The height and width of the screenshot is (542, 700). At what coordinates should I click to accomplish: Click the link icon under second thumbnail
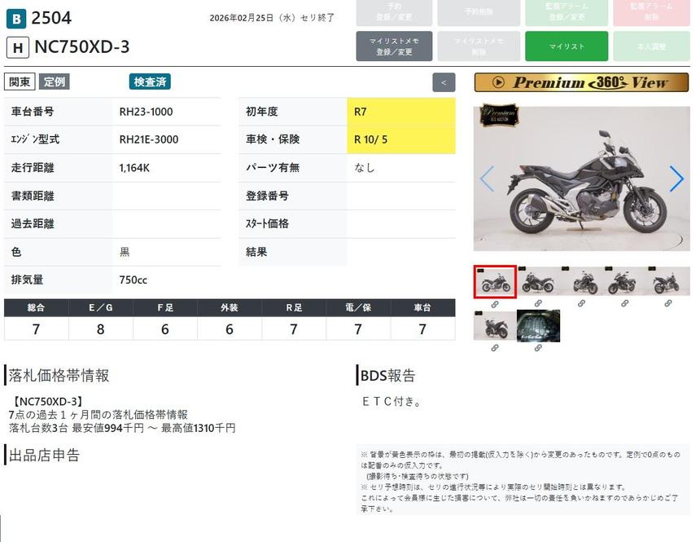click(538, 303)
